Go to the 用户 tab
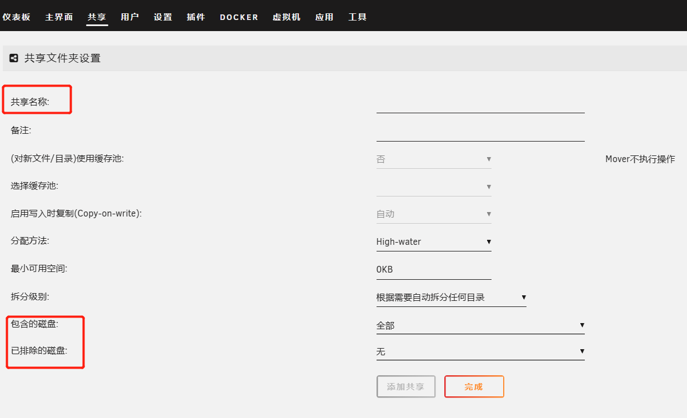Viewport: 687px width, 418px height. [x=129, y=17]
